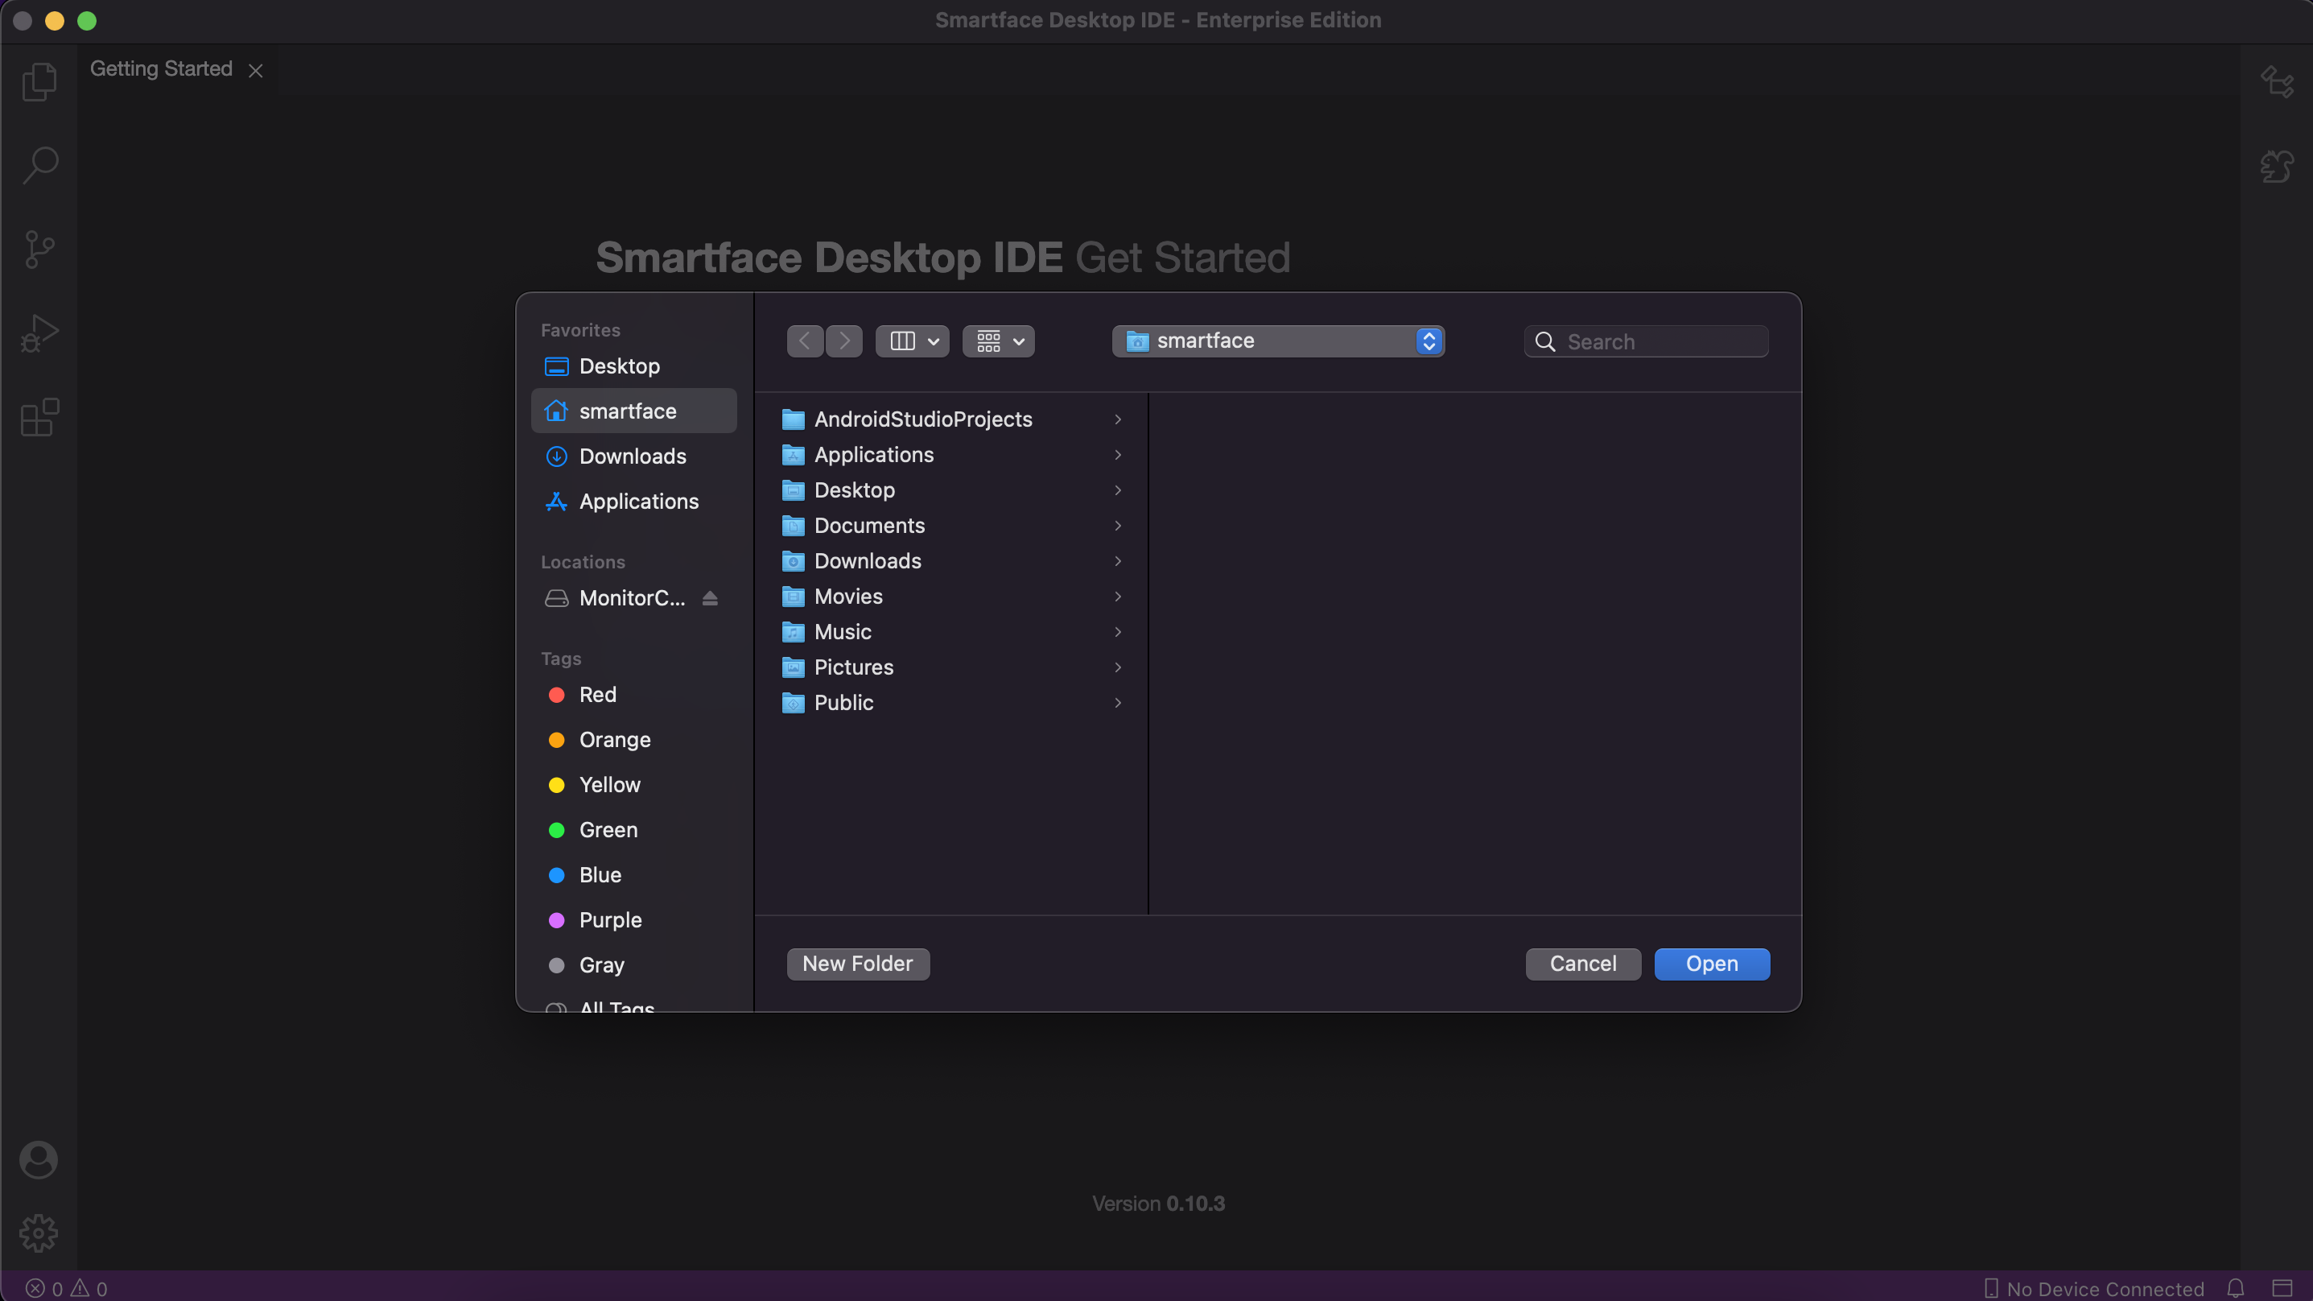Select the Pictures folder
Image resolution: width=2313 pixels, height=1301 pixels.
coord(952,667)
